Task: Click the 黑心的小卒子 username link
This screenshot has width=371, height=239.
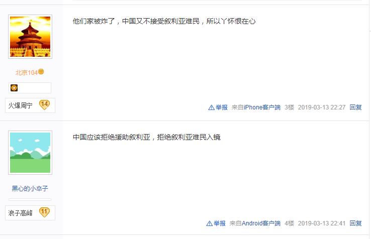Action: pyautogui.click(x=30, y=188)
